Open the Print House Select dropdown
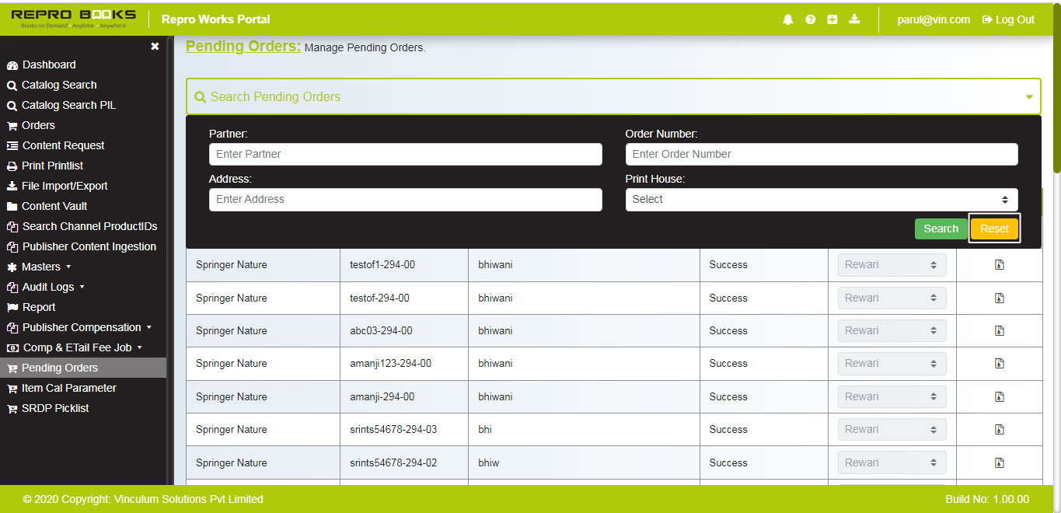 tap(822, 200)
